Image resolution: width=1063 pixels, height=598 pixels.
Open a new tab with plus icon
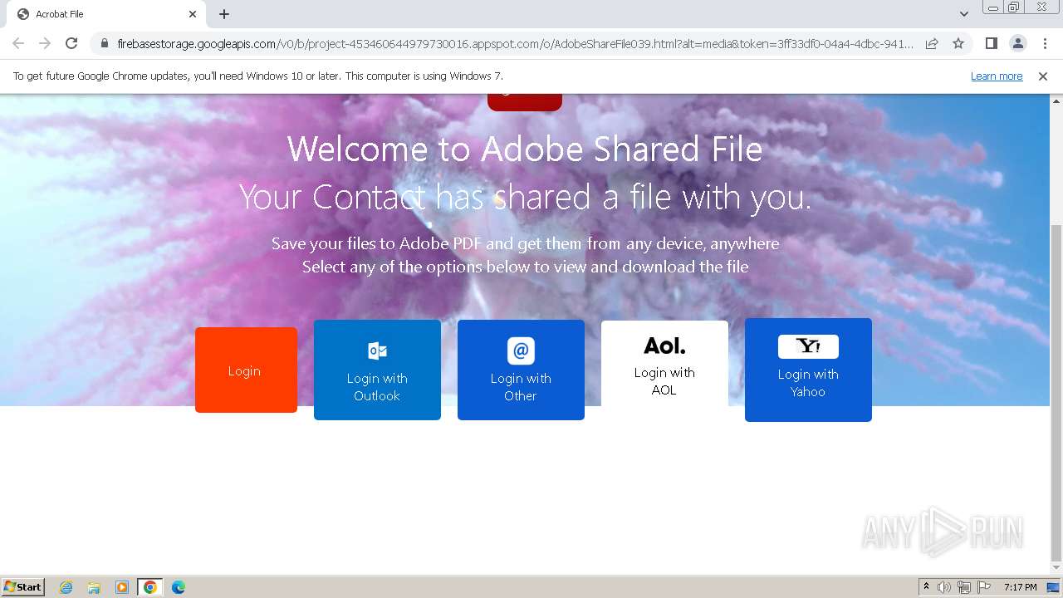[224, 14]
